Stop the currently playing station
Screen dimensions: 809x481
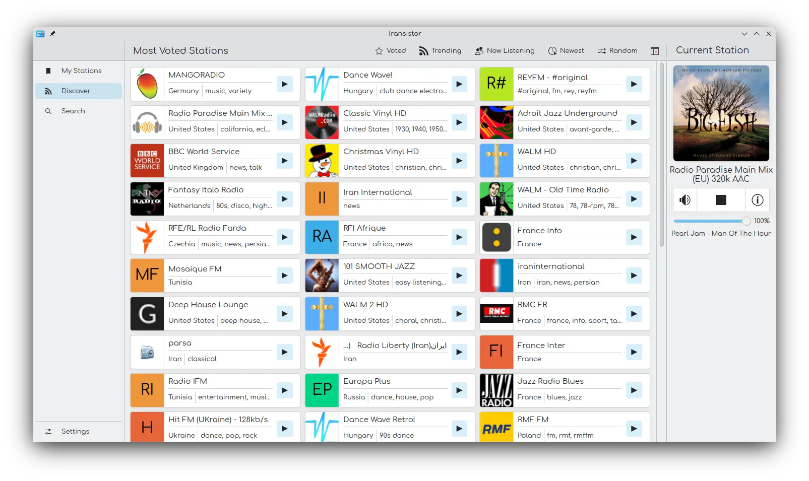click(x=721, y=199)
